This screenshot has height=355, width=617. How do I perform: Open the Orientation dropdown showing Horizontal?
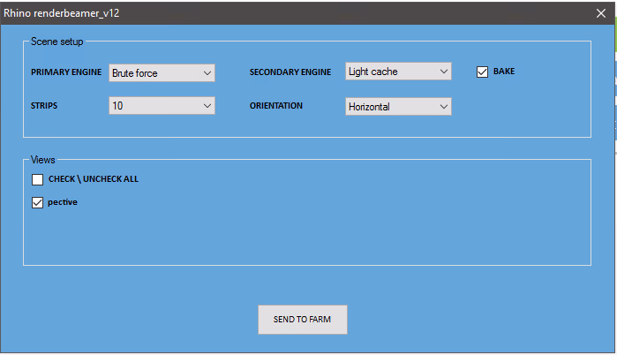click(398, 107)
